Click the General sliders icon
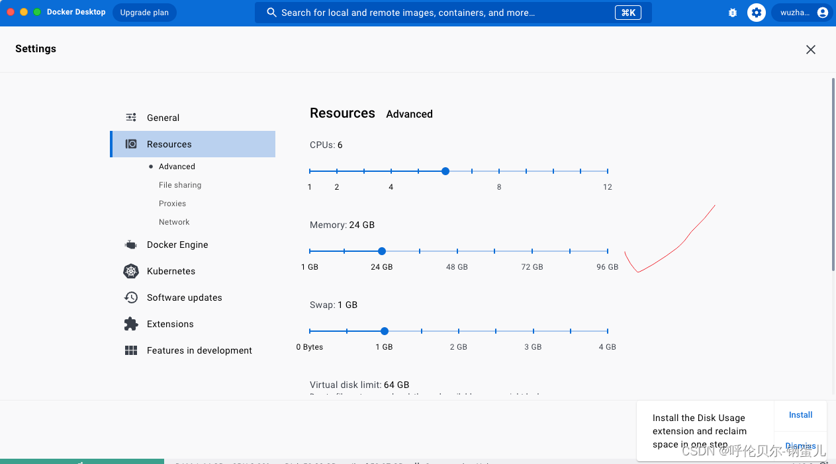The image size is (836, 464). tap(131, 118)
